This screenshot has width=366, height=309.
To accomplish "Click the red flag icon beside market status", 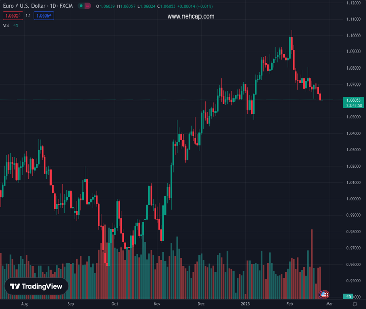I will tap(88, 6).
